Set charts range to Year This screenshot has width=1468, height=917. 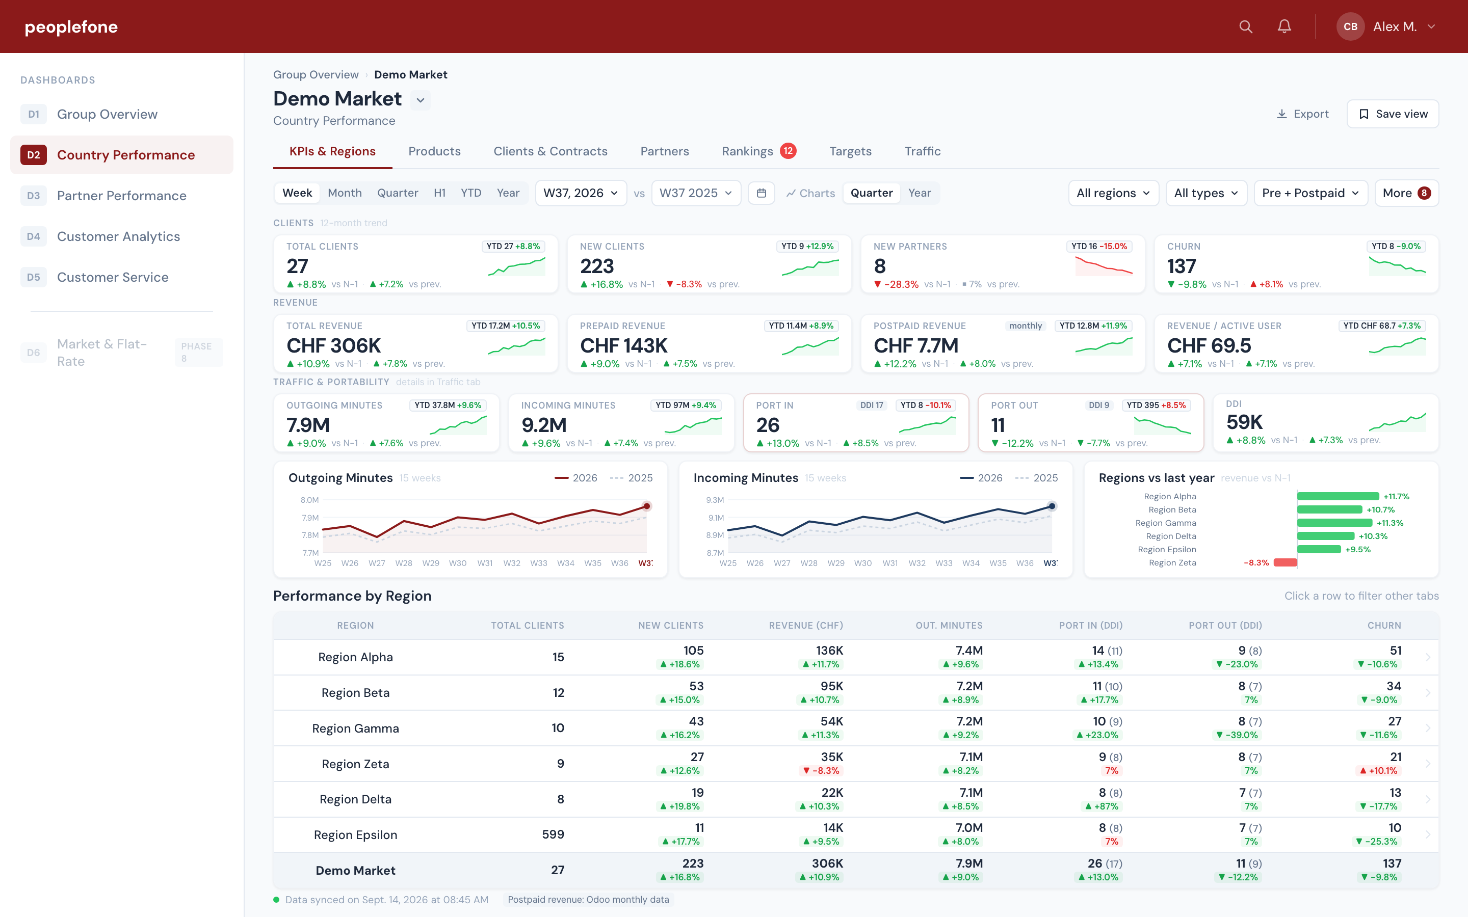(x=919, y=193)
